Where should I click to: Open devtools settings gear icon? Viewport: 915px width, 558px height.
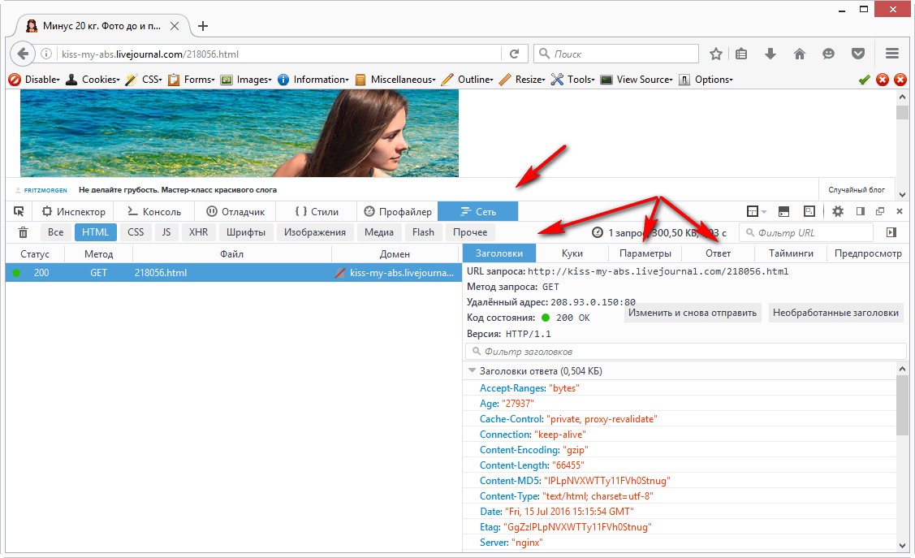(838, 211)
